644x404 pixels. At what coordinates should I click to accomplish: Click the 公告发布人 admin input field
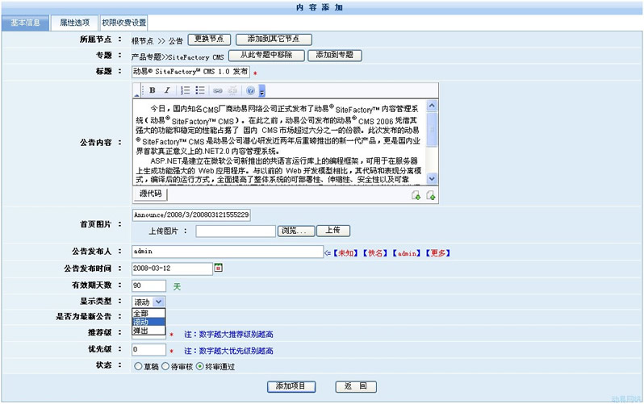point(228,252)
